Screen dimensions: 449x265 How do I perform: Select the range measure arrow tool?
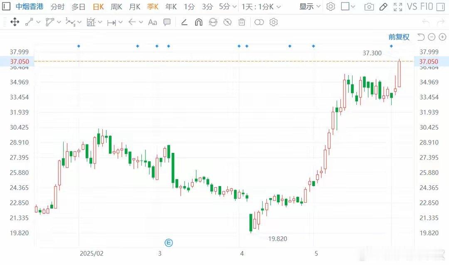tap(111, 22)
